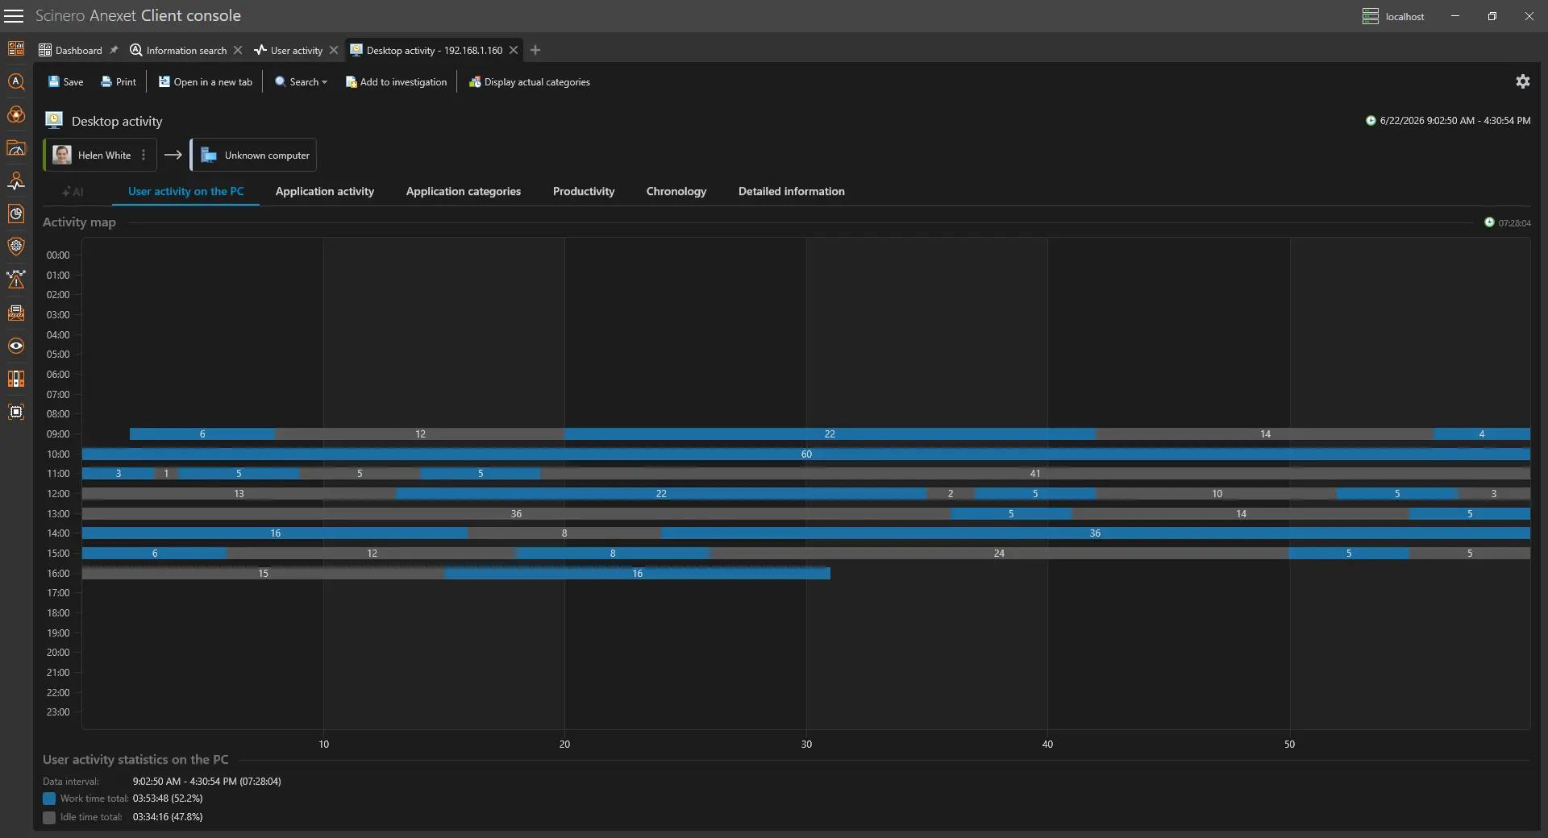1548x838 pixels.
Task: Click the 10:00 full-hour work bar labeled 60
Action: 806,454
